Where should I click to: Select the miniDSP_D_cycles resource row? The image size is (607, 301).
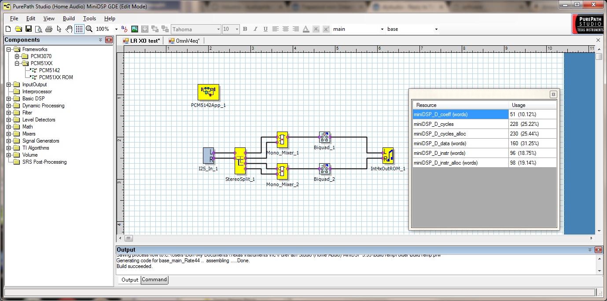pyautogui.click(x=484, y=124)
